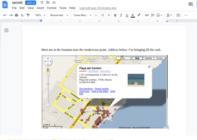Click the map pan control
Viewport: 197px width, 140px height.
pos(48,62)
